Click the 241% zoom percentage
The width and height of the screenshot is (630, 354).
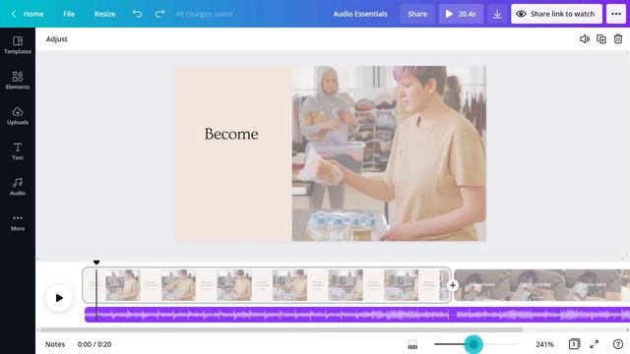(x=544, y=344)
